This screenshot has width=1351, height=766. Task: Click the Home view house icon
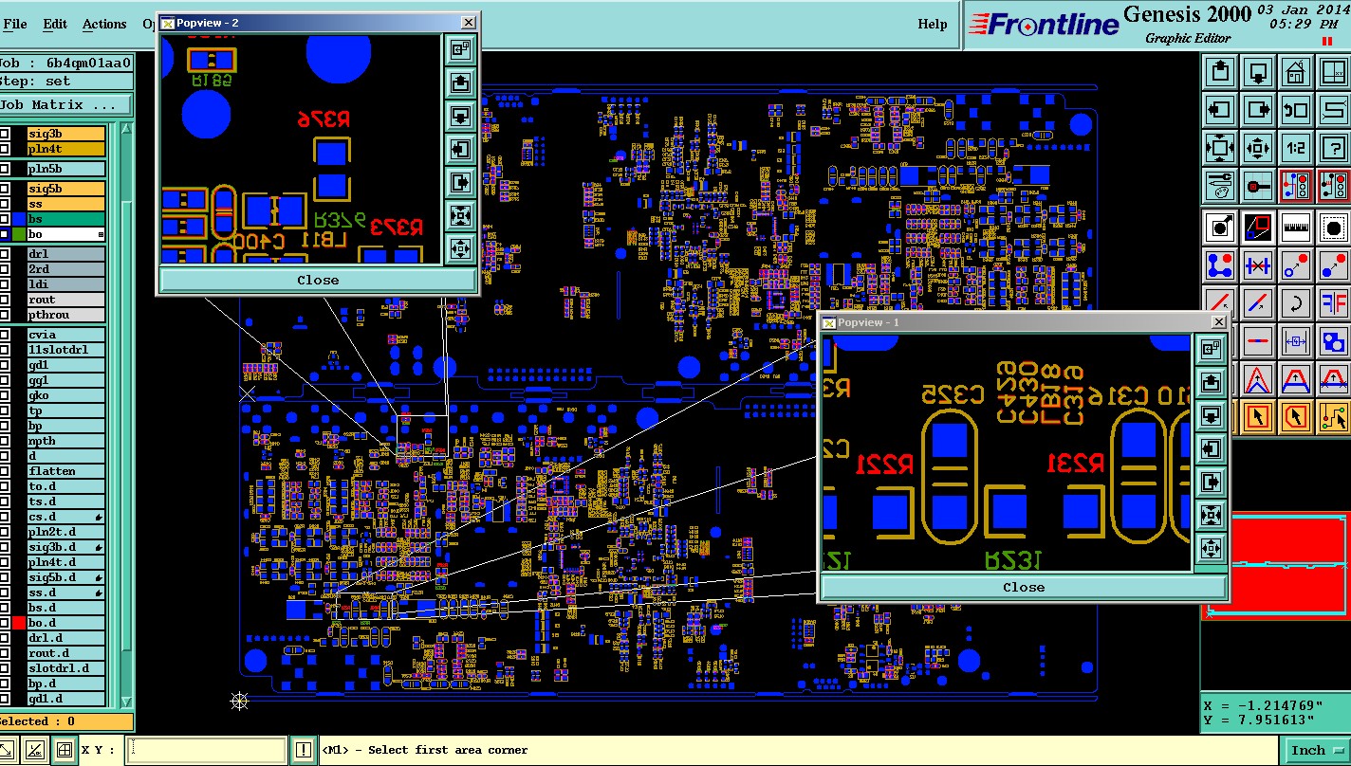click(x=1296, y=72)
